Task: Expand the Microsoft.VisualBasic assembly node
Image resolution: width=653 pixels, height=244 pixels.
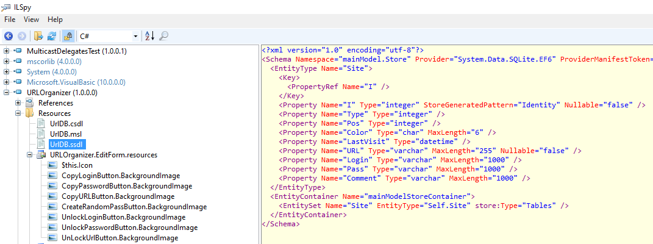Action: click(6, 82)
